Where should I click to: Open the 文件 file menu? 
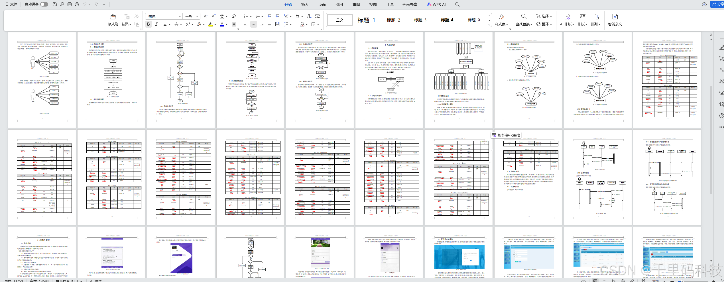[11, 4]
